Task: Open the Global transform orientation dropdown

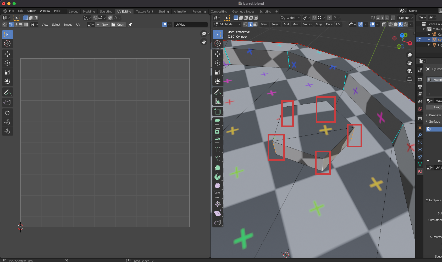Action: pos(291,18)
